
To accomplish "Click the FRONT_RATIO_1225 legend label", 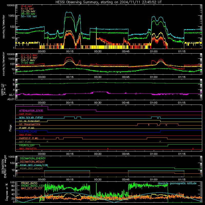I will 33,186.
